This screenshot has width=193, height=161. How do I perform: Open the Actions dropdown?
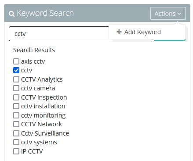point(168,14)
